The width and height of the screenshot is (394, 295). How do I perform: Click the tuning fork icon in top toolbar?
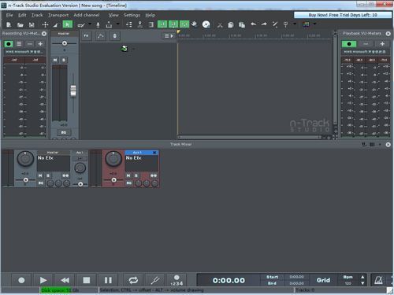[x=285, y=24]
